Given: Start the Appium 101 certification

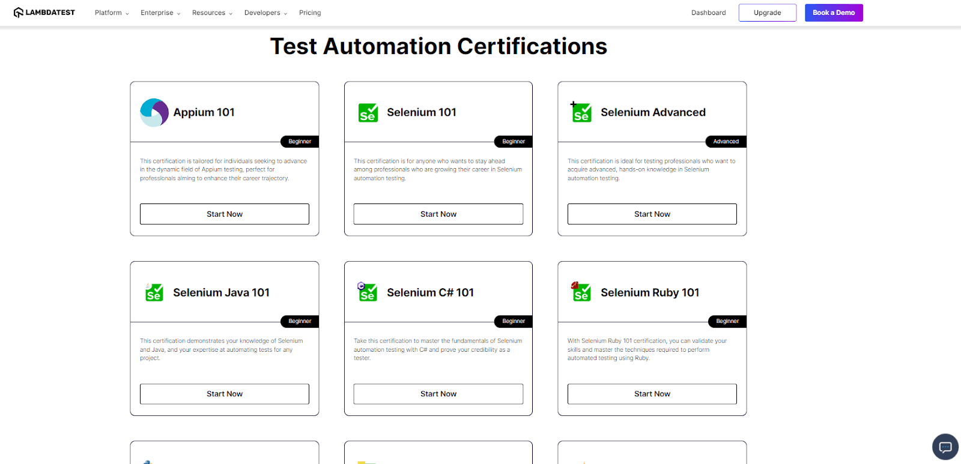Looking at the screenshot, I should click(225, 214).
